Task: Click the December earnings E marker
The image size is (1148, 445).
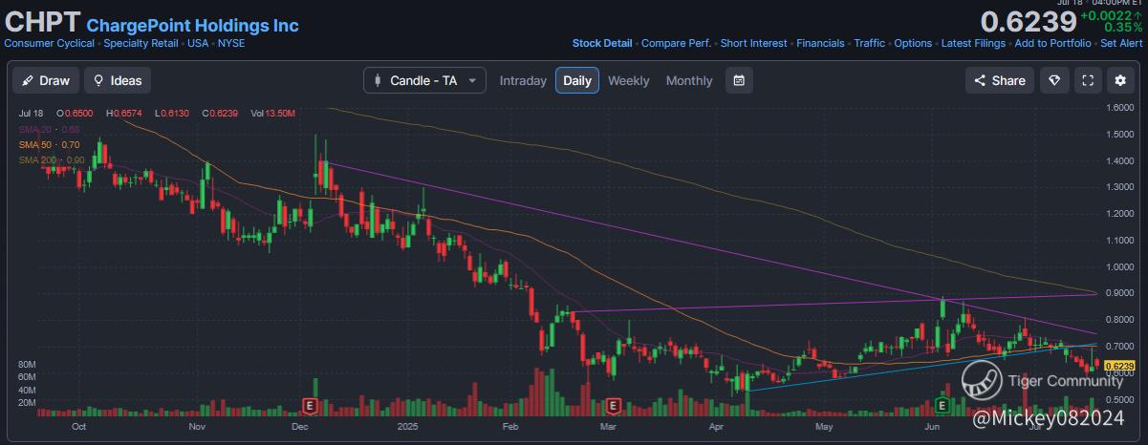Action: click(309, 406)
